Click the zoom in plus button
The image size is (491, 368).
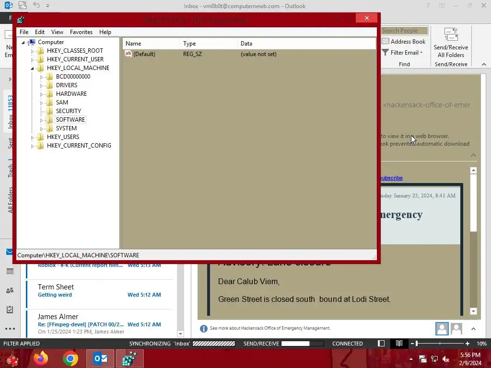pyautogui.click(x=467, y=344)
